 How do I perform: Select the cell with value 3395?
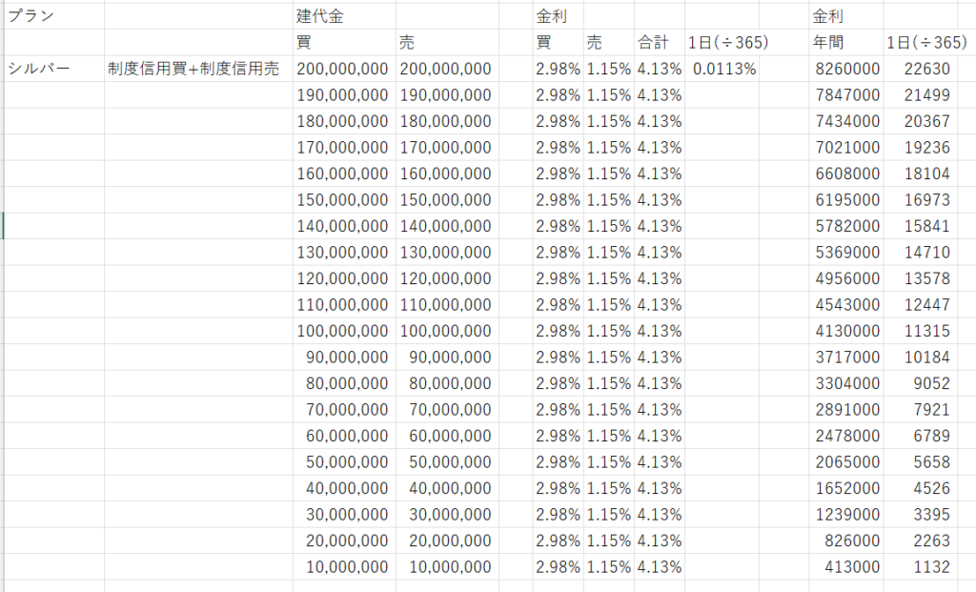(933, 515)
